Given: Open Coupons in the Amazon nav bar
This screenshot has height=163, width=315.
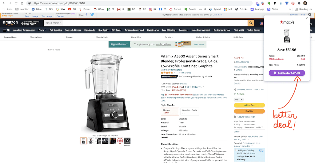Looking at the screenshot, I should click(x=183, y=30).
